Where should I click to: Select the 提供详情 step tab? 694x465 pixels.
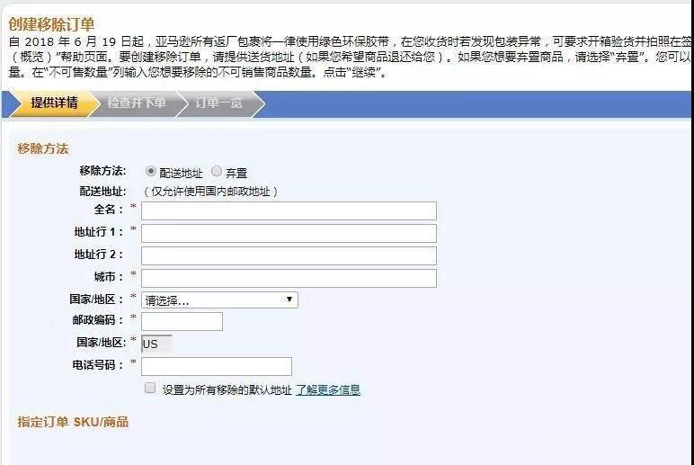tap(54, 103)
